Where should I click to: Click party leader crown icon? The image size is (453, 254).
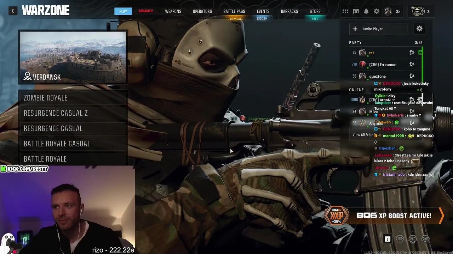420,53
